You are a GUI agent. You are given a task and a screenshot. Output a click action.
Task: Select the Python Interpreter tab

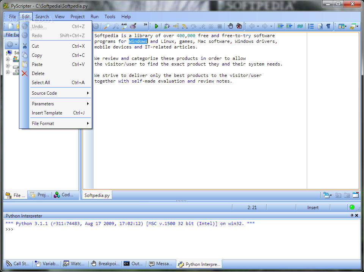pyautogui.click(x=199, y=264)
